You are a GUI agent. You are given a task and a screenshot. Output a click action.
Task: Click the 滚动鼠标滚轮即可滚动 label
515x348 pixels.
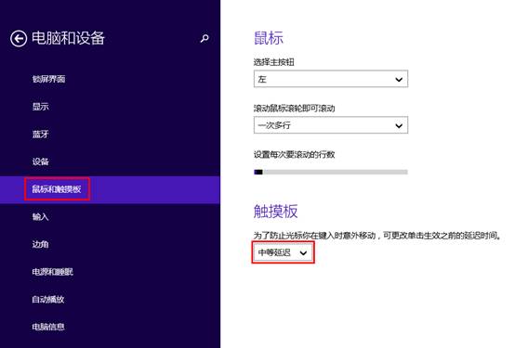pos(294,109)
